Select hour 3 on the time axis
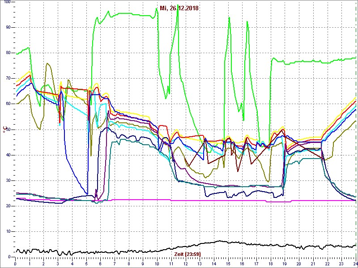Screen dimensions: 358x268 pyautogui.click(x=58, y=264)
